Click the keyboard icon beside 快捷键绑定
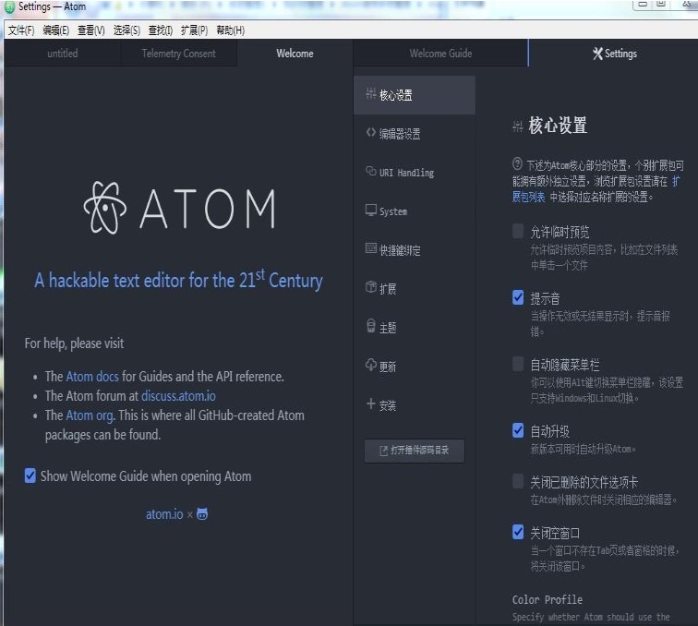 [x=370, y=248]
